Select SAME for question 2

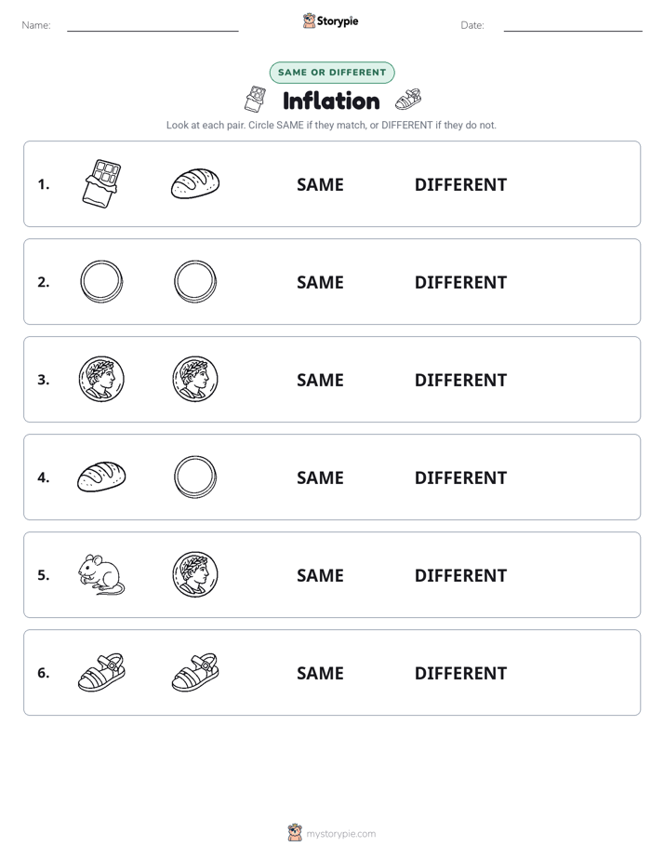pos(320,282)
